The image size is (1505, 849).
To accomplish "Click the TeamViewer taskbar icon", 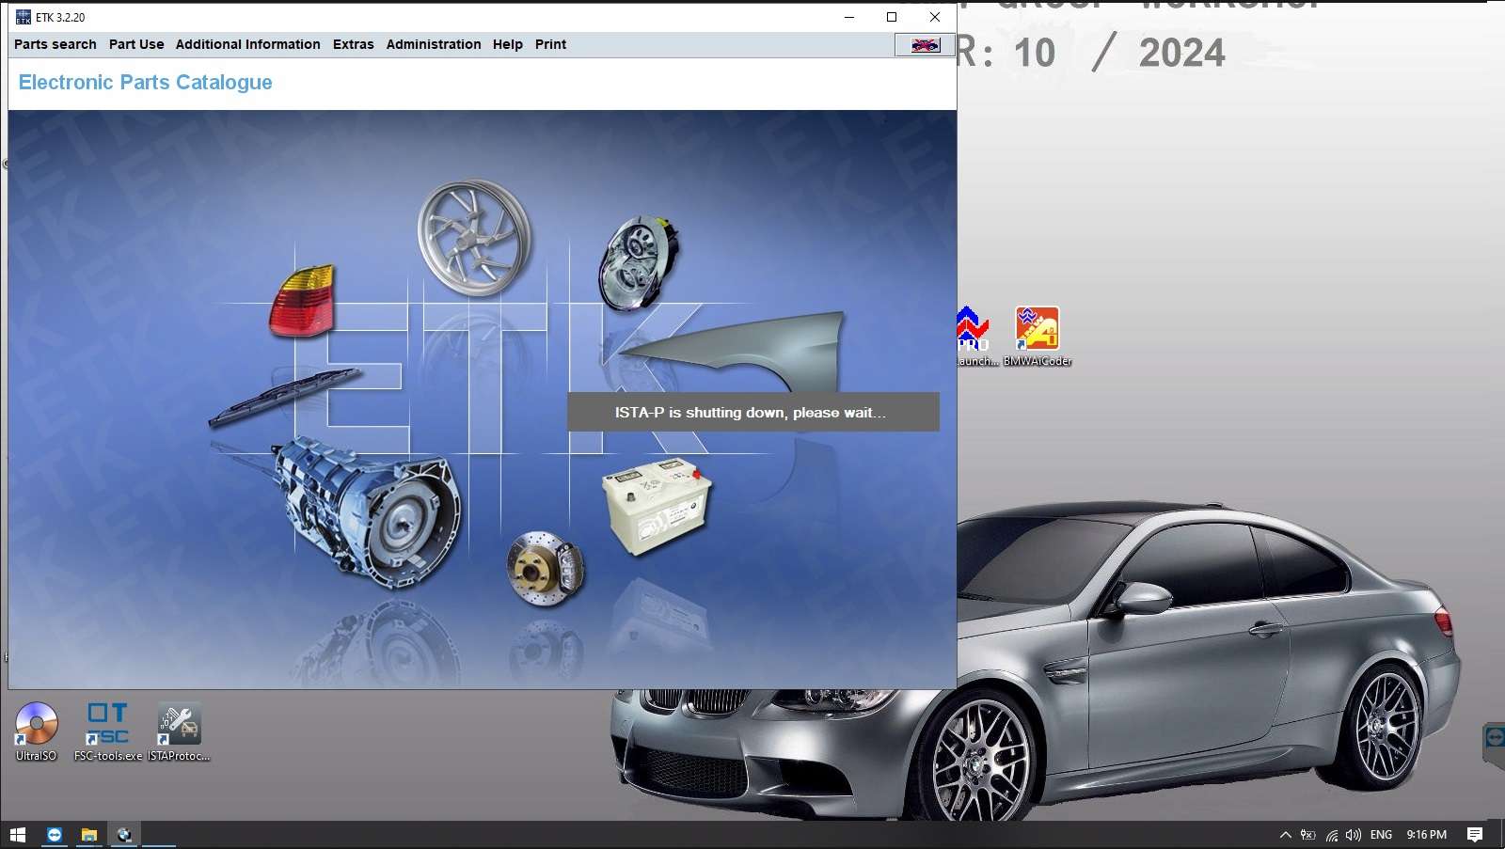I will point(55,835).
